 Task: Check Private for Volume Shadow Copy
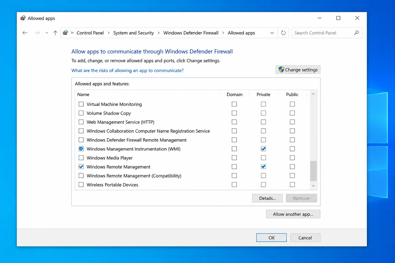coord(263,113)
